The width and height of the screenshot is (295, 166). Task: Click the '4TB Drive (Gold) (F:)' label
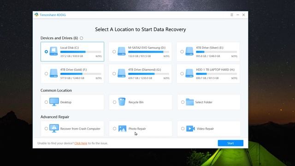74,70
